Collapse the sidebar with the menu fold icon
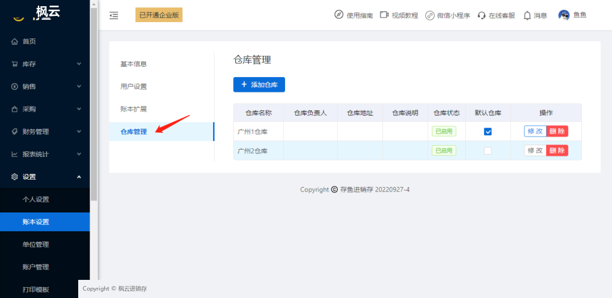Screen dimensions: 612x298 point(113,16)
